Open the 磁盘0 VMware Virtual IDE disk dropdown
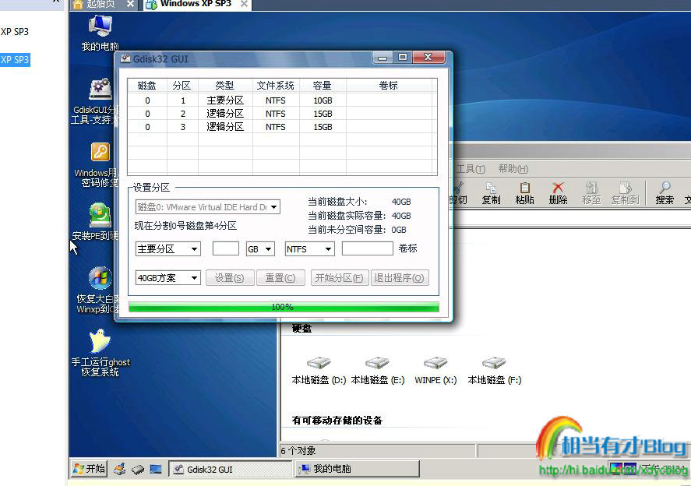 pos(207,207)
